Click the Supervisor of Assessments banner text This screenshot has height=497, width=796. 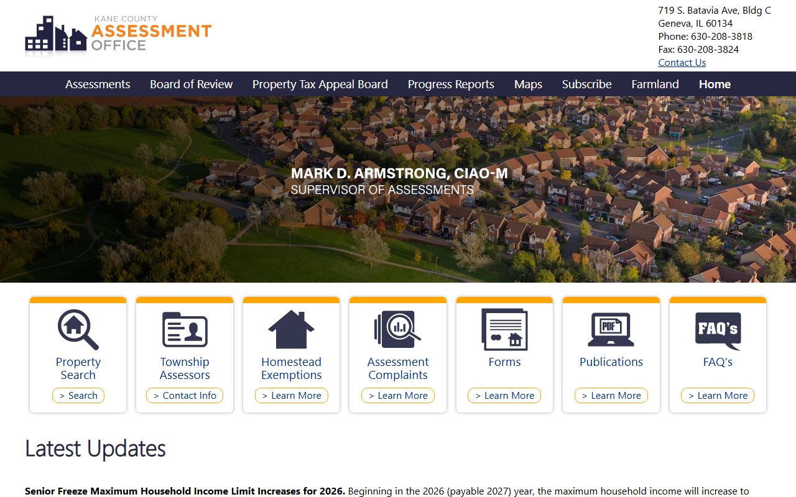tap(382, 190)
